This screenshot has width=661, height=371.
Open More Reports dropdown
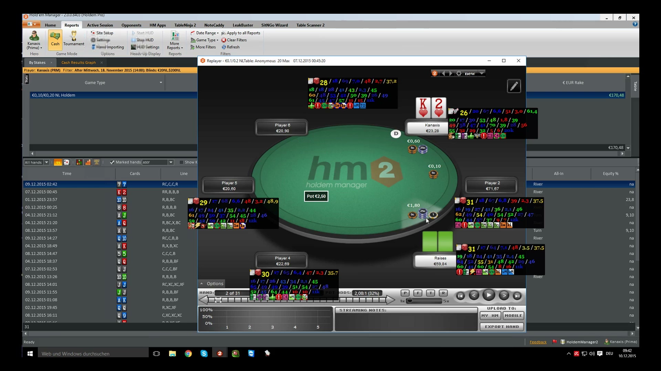(175, 41)
